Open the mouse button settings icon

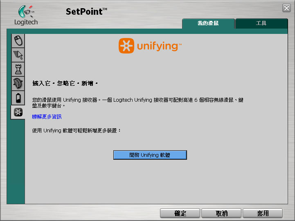tap(18, 40)
